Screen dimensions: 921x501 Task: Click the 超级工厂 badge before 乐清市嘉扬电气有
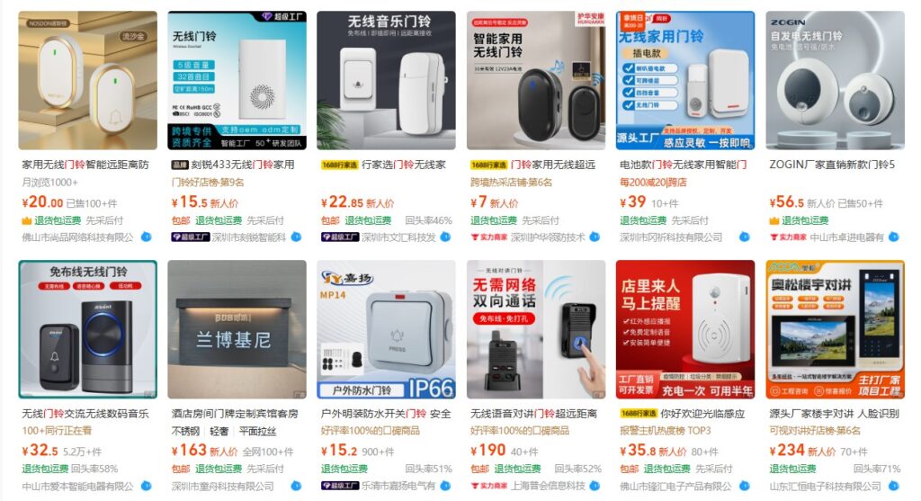(x=340, y=487)
